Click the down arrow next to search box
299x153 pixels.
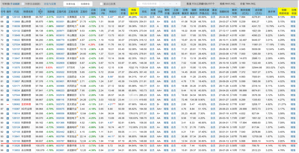[x=170, y=3]
